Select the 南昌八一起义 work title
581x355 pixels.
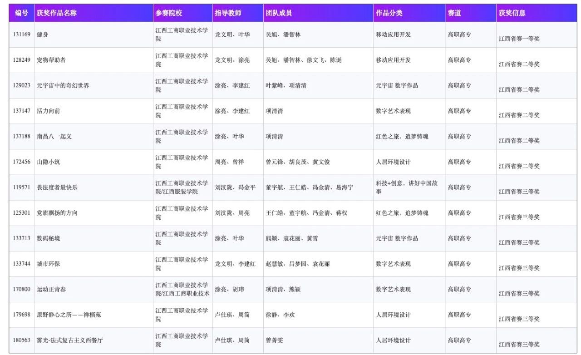(54, 136)
